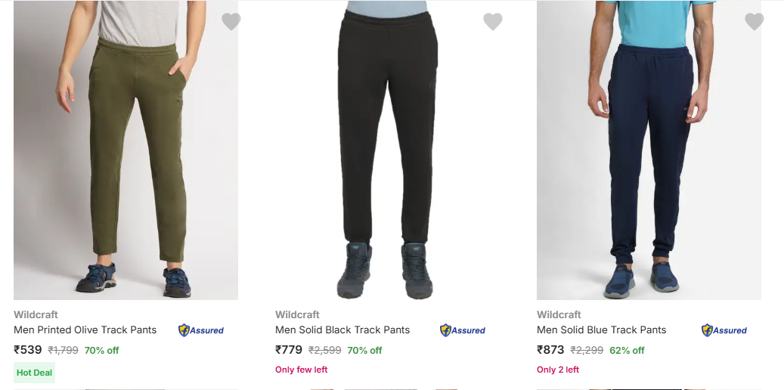Open olive track pants product image
This screenshot has height=390, width=784.
click(x=126, y=151)
